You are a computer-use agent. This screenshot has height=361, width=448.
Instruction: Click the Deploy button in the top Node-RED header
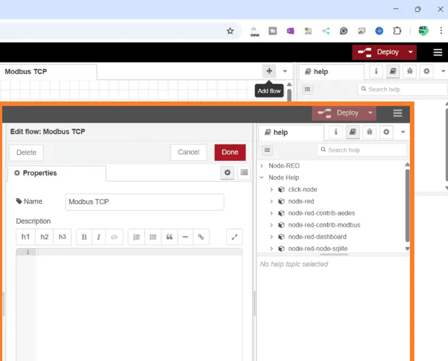coord(379,52)
